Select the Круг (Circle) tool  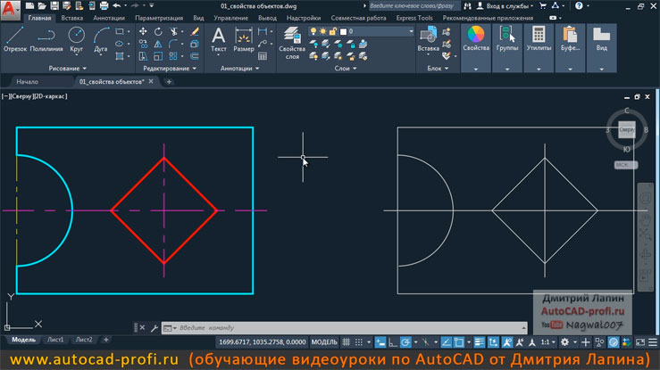[x=76, y=39]
